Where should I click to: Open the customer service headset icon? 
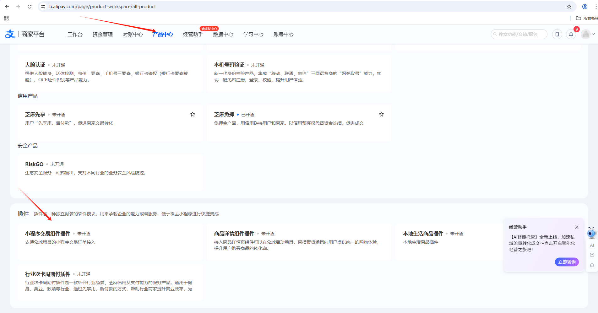592,265
